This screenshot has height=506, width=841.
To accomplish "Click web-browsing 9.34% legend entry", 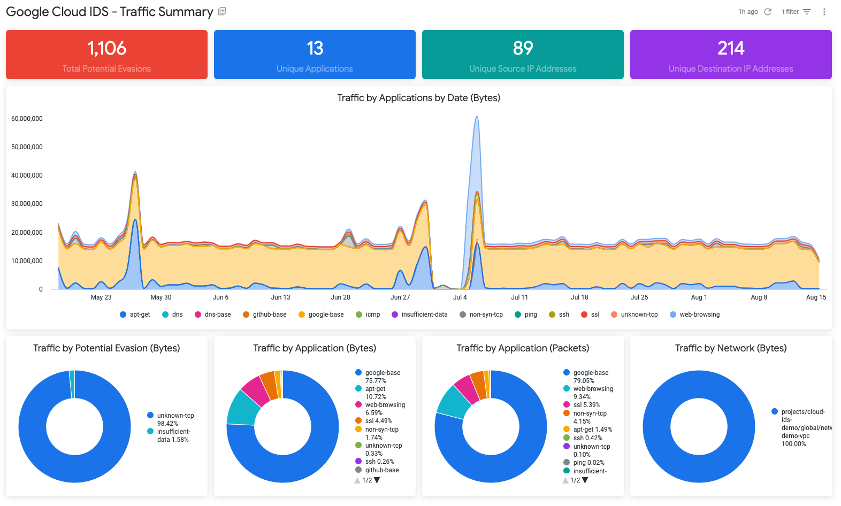I will (588, 393).
